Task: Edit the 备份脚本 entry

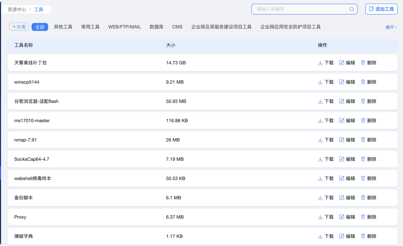Action: coord(347,198)
